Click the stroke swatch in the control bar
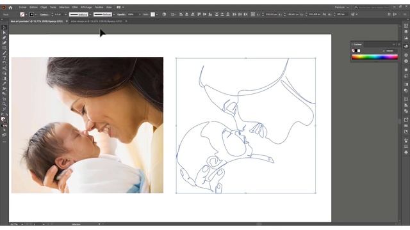Viewport: 410px width, 230px height. point(31,14)
